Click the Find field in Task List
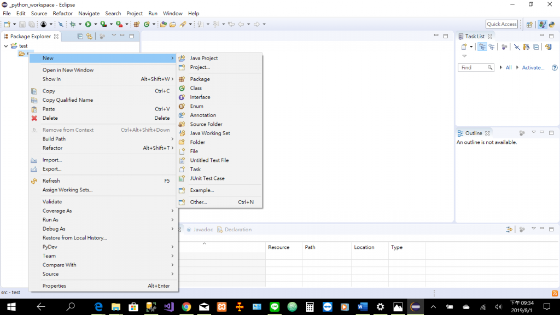560x315 pixels. point(476,67)
